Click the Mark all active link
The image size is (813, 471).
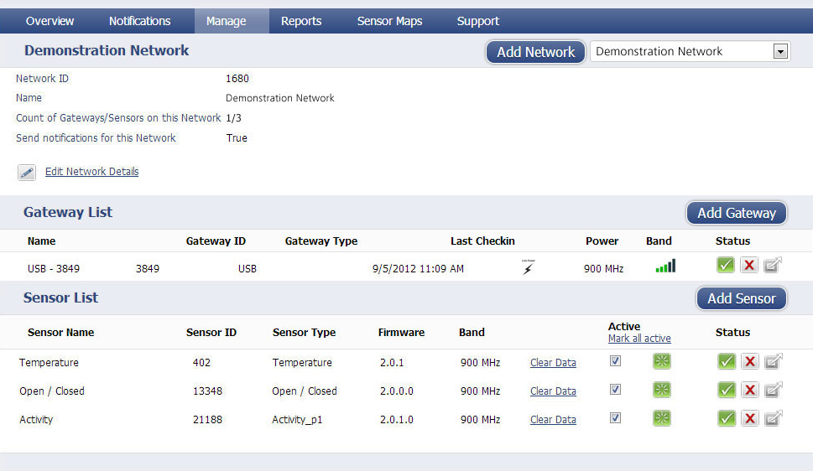(x=639, y=339)
